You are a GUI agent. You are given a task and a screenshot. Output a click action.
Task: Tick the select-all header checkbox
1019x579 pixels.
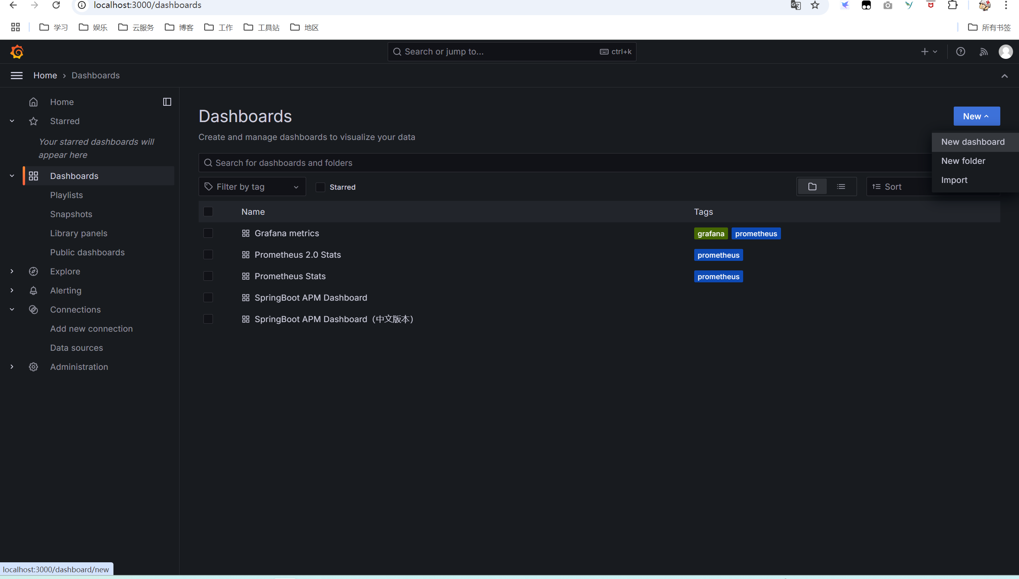tap(208, 212)
